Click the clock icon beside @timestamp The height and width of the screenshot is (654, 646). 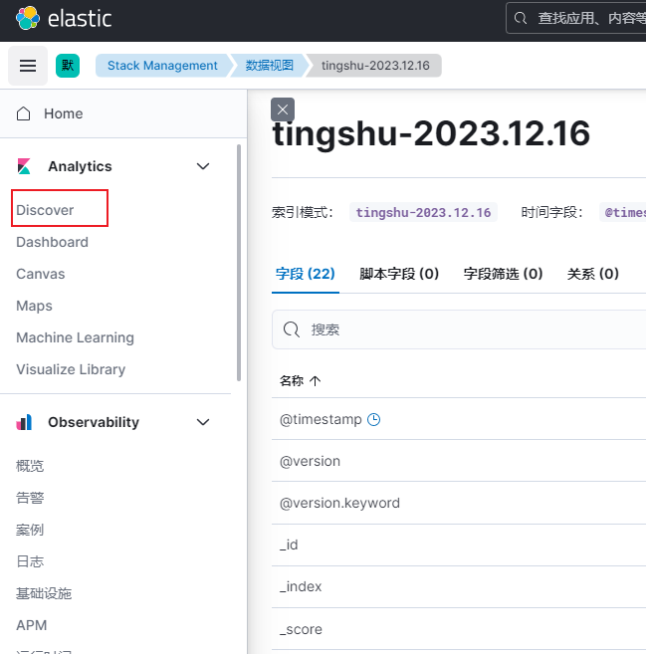coord(373,419)
